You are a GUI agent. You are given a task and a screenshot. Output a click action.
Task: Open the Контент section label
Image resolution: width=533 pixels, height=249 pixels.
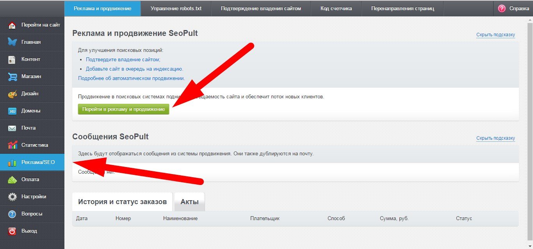click(31, 59)
